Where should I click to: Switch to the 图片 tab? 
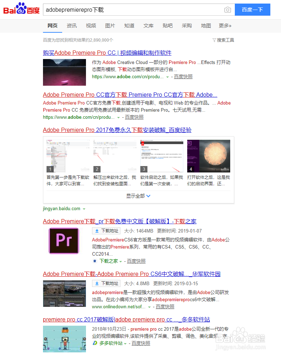[110, 26]
